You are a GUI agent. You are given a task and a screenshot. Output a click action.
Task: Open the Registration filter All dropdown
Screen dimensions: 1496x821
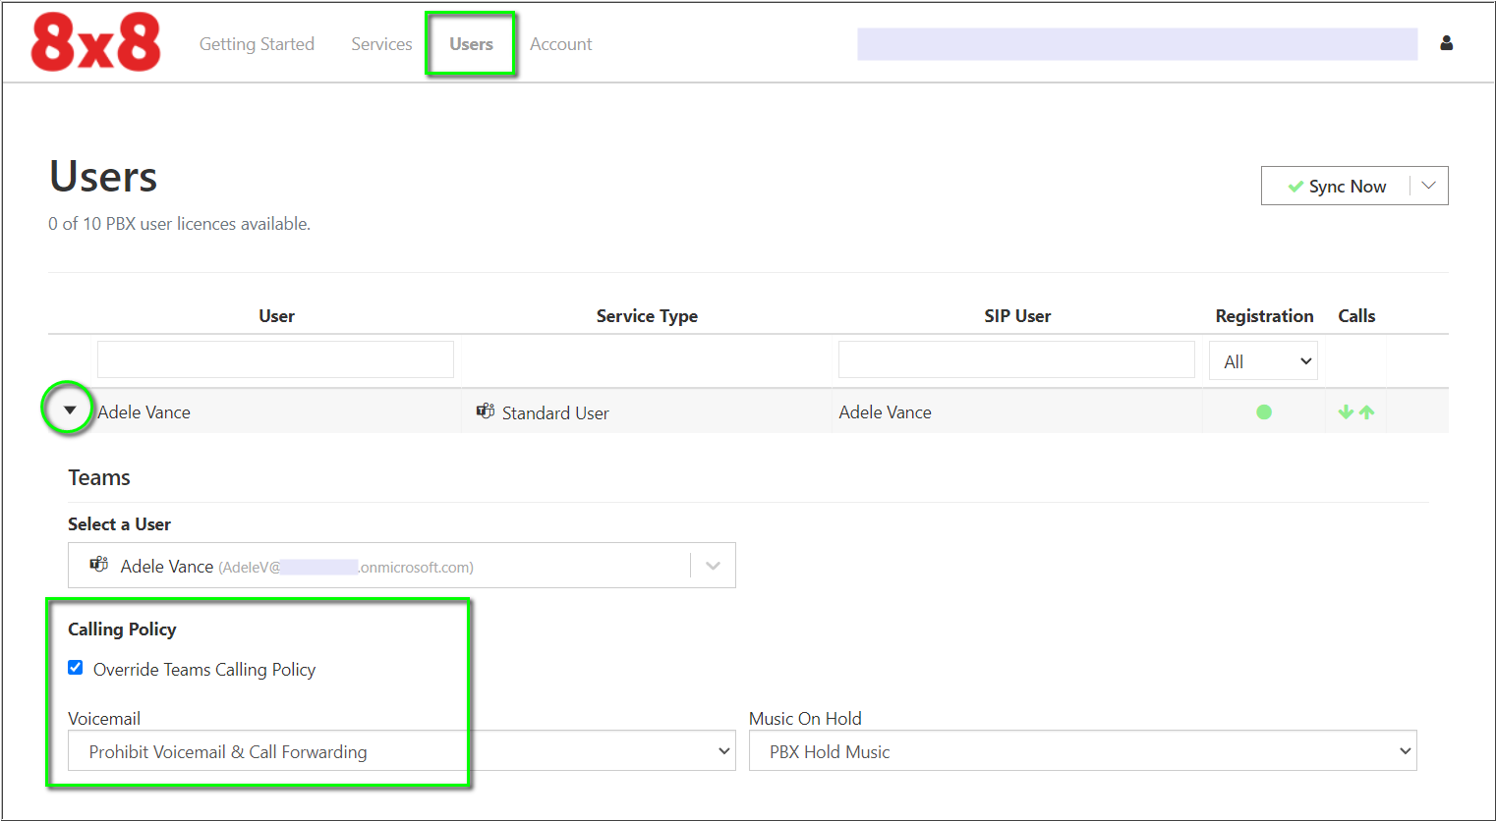[x=1263, y=360]
